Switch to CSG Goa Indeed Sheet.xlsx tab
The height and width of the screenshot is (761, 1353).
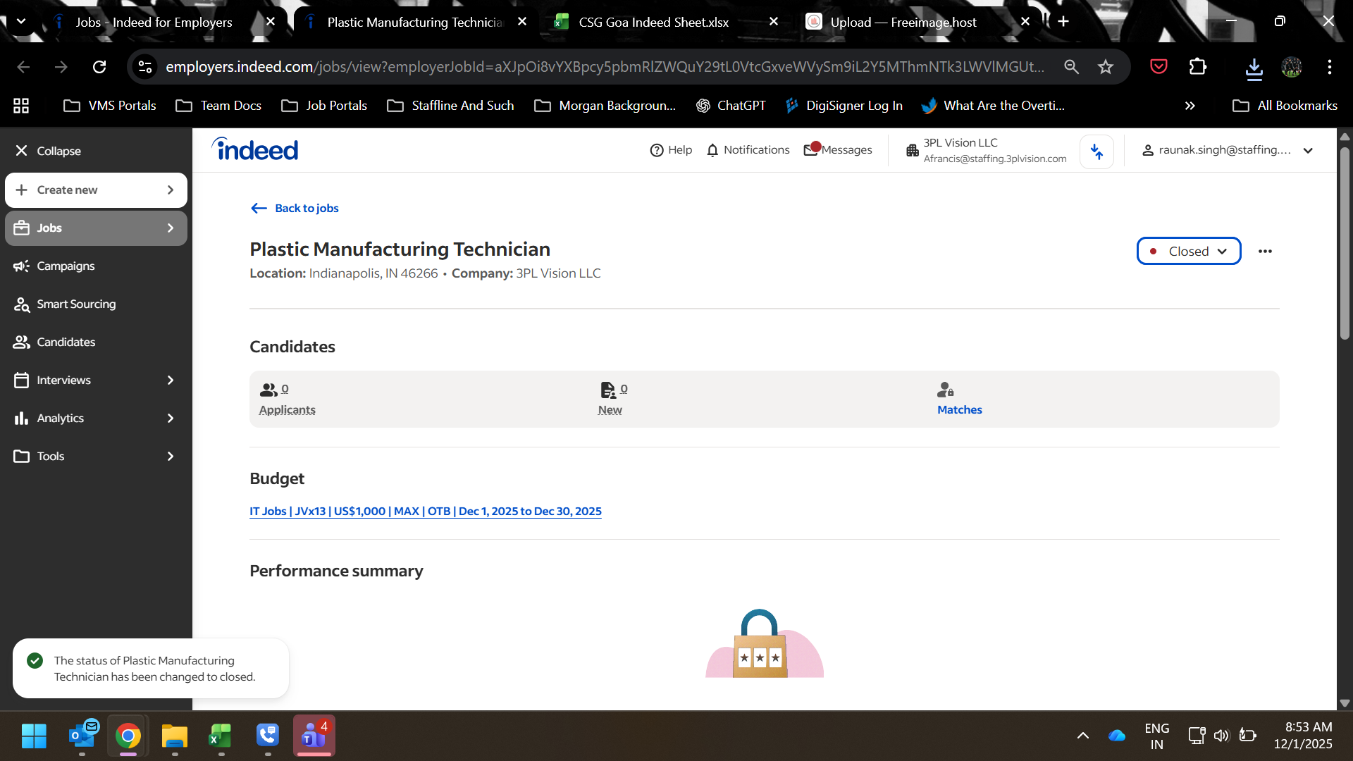pos(653,23)
